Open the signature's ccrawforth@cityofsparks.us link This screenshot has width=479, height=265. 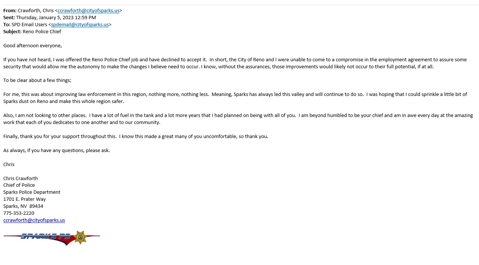pyautogui.click(x=34, y=220)
